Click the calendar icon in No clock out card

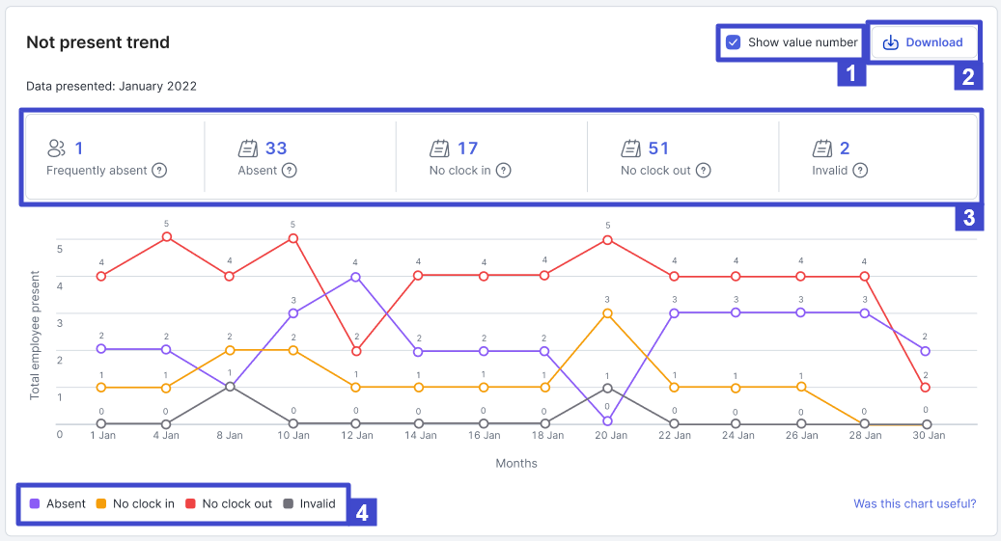[x=631, y=149]
